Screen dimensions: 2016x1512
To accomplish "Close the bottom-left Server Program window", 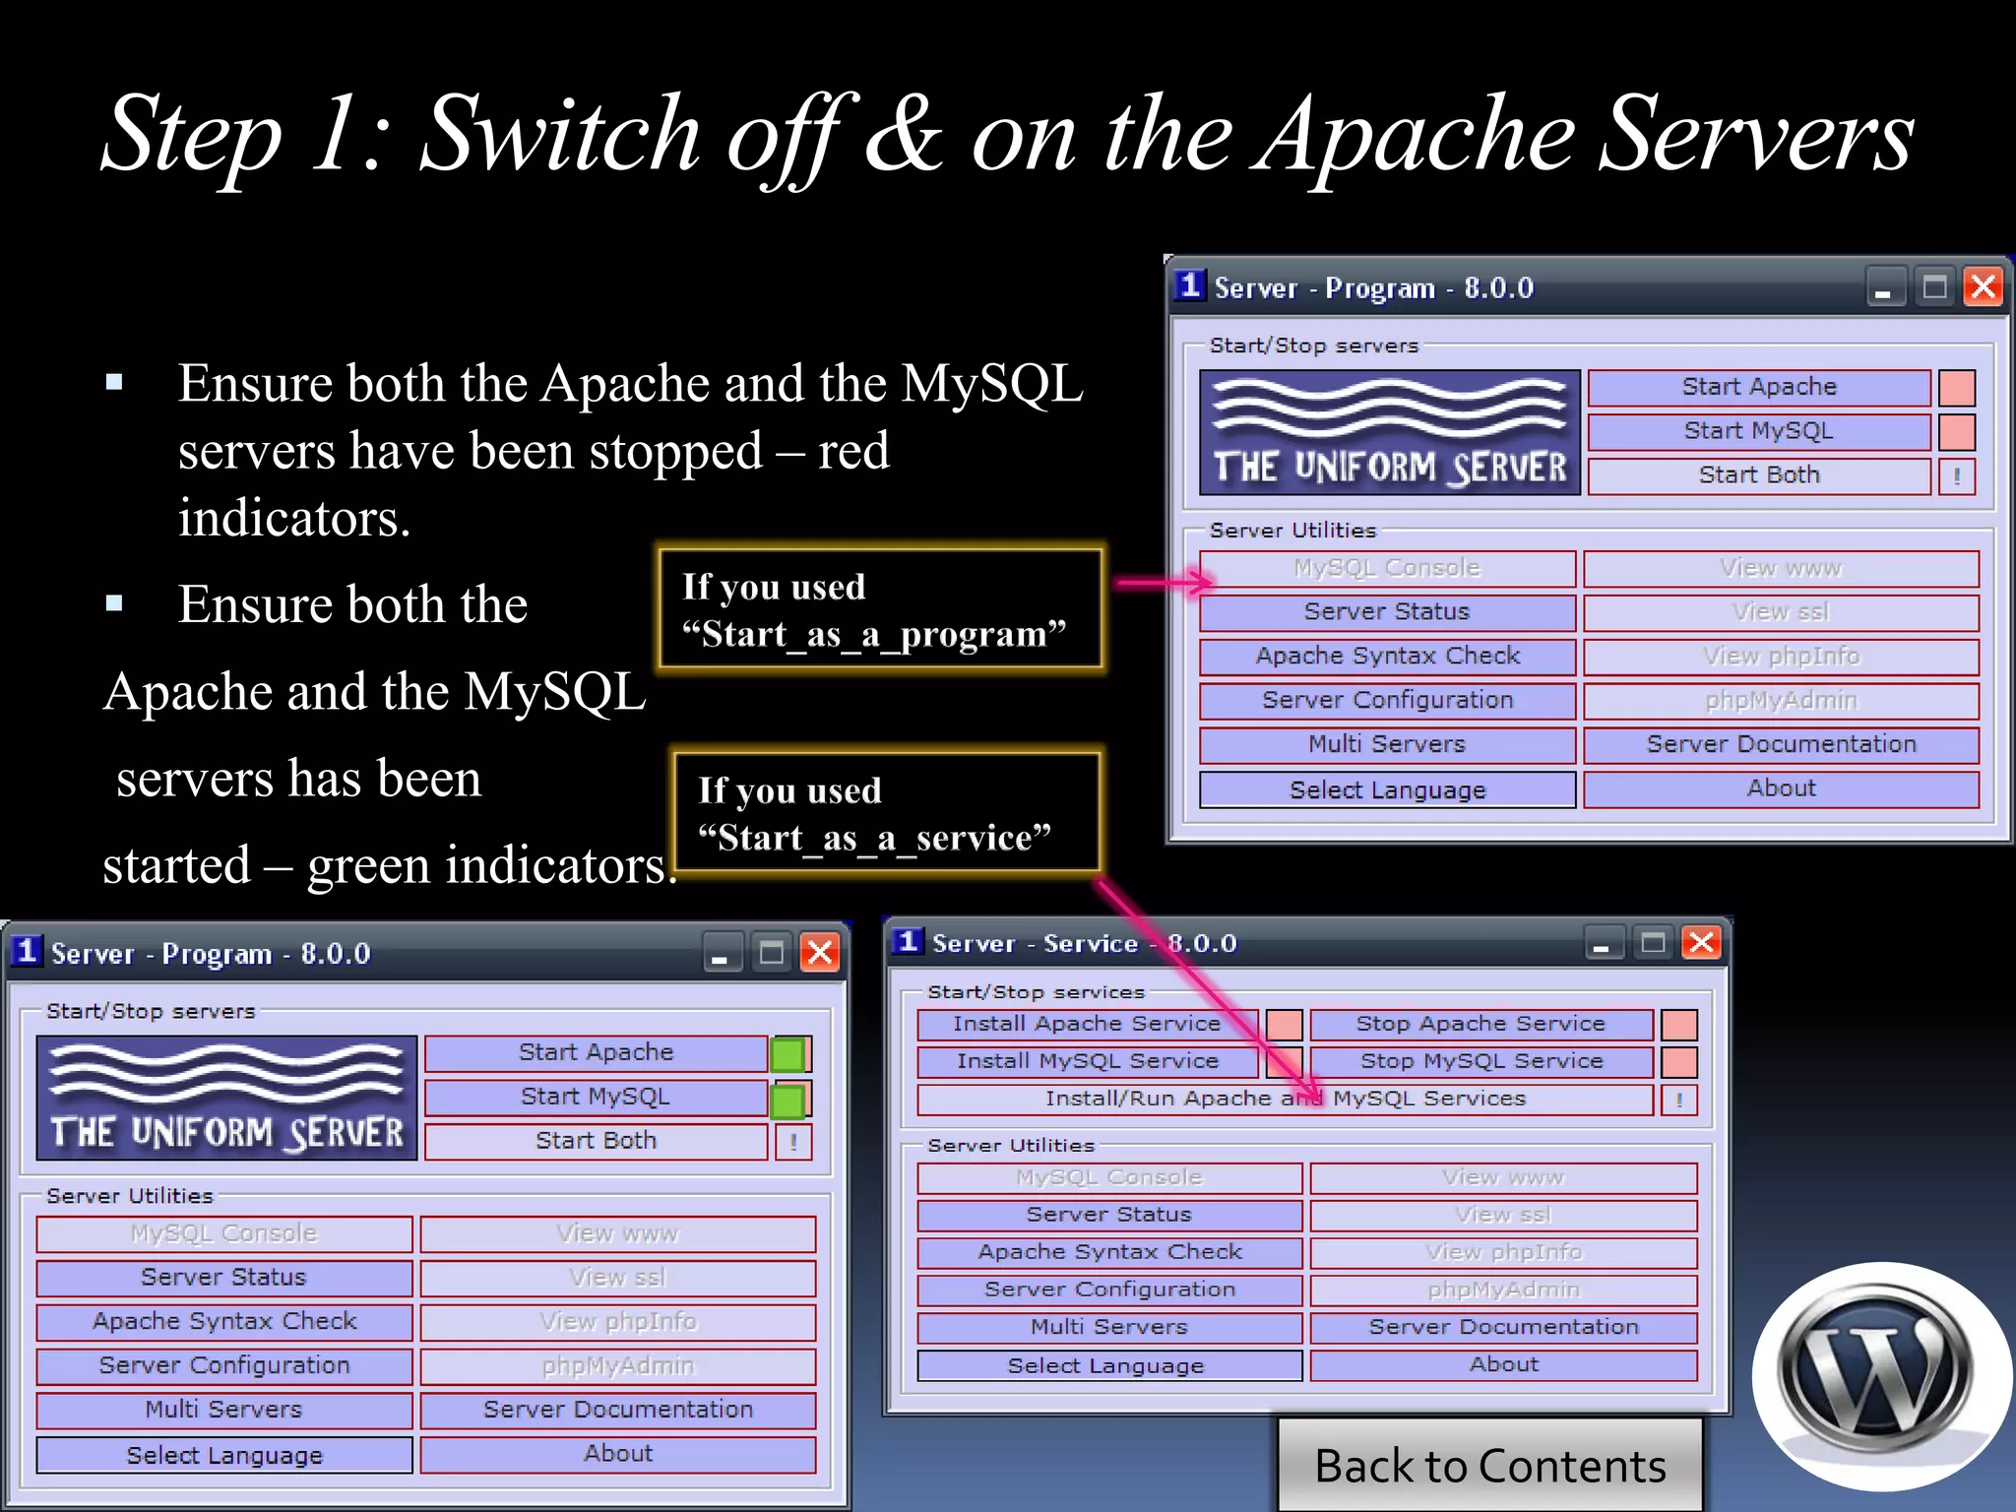I will pyautogui.click(x=820, y=953).
